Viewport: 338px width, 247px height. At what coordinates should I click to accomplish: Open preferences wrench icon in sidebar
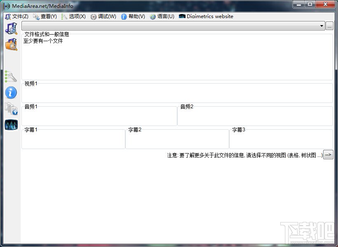(11, 77)
